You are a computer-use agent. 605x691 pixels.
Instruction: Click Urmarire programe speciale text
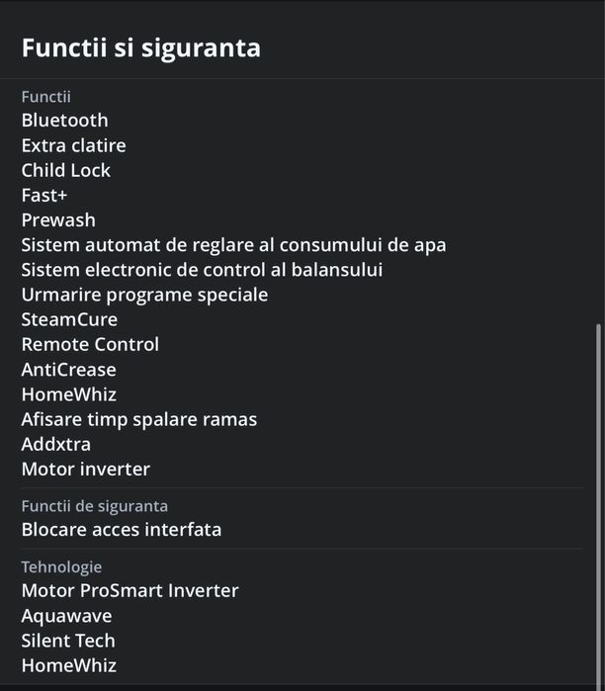144,295
